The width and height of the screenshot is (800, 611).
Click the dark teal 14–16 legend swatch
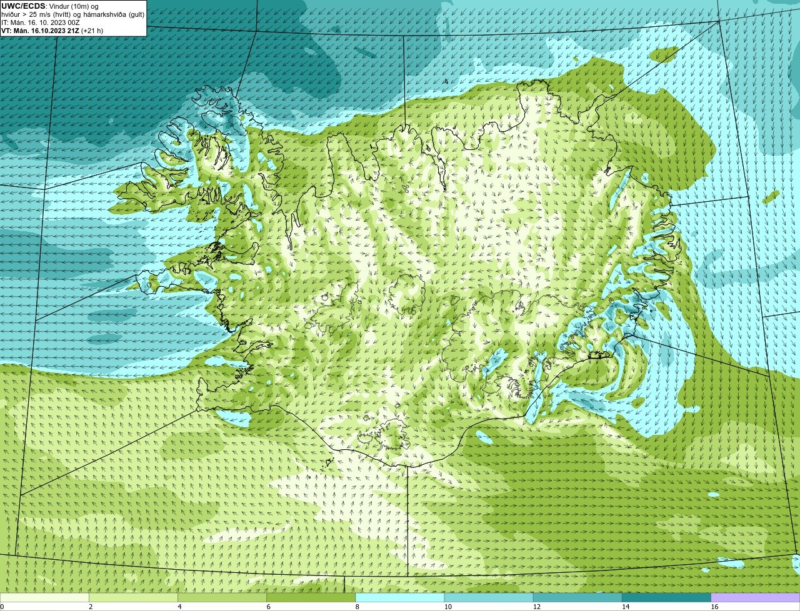666,598
